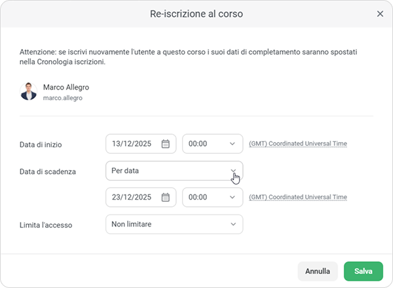Expand the start time 00:00 dropdown
Screen dimensions: 393x288
[212, 144]
